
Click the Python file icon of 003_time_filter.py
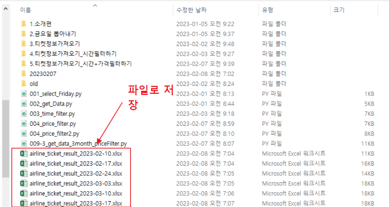pos(24,114)
